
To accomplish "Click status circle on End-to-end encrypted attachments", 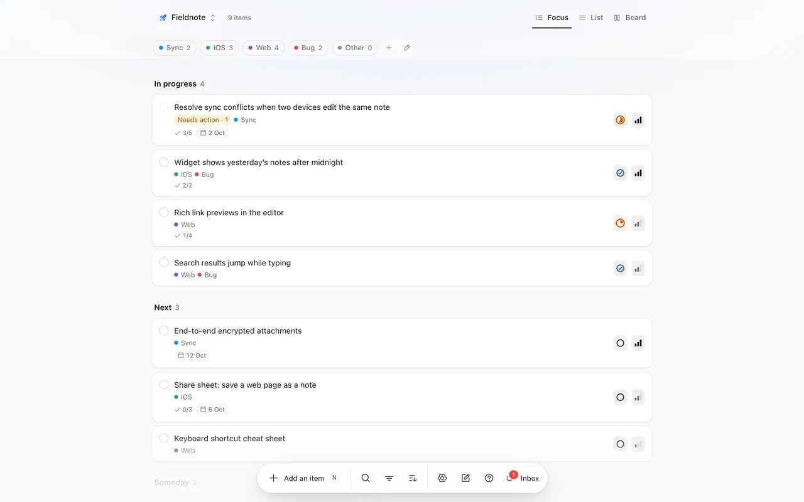I will pos(620,343).
